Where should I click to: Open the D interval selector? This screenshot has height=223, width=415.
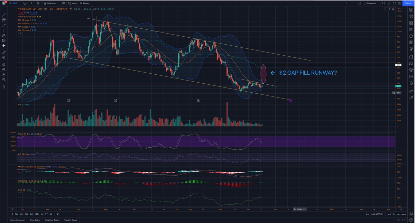point(31,3)
